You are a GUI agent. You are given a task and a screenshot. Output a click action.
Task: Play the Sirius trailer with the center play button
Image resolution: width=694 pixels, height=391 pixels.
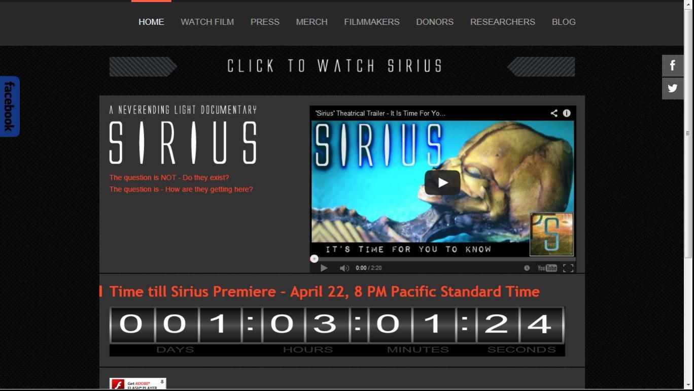tap(442, 183)
